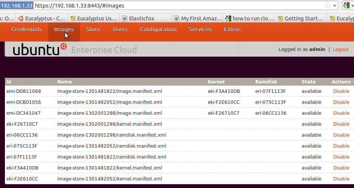
Task: Disable image emi-DD811068
Action: click(341, 91)
